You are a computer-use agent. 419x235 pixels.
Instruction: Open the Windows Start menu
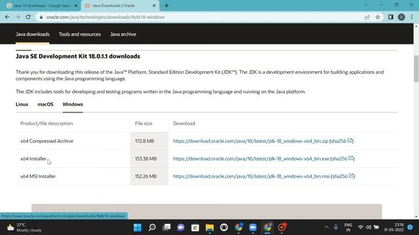[137, 227]
